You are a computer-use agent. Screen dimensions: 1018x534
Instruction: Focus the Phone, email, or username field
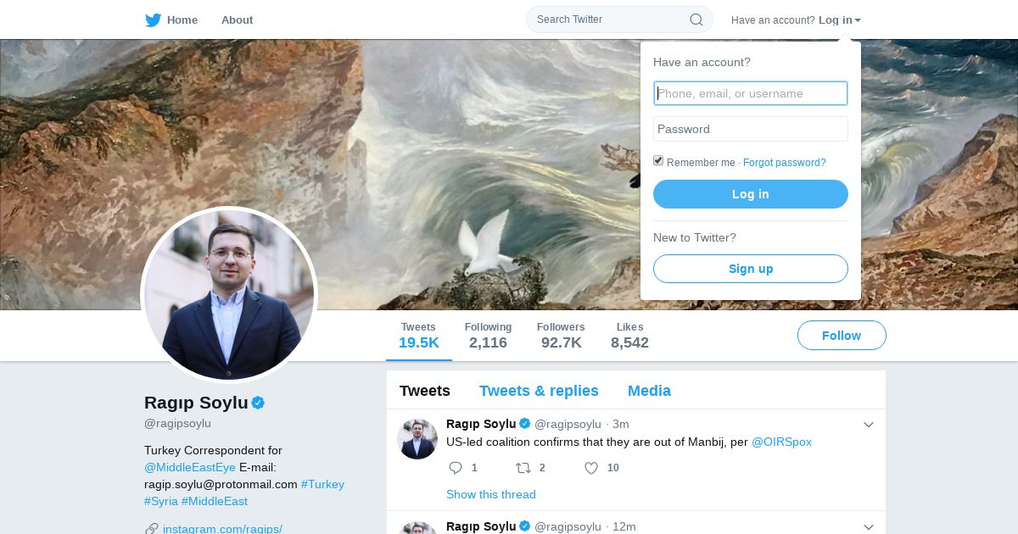tap(751, 93)
